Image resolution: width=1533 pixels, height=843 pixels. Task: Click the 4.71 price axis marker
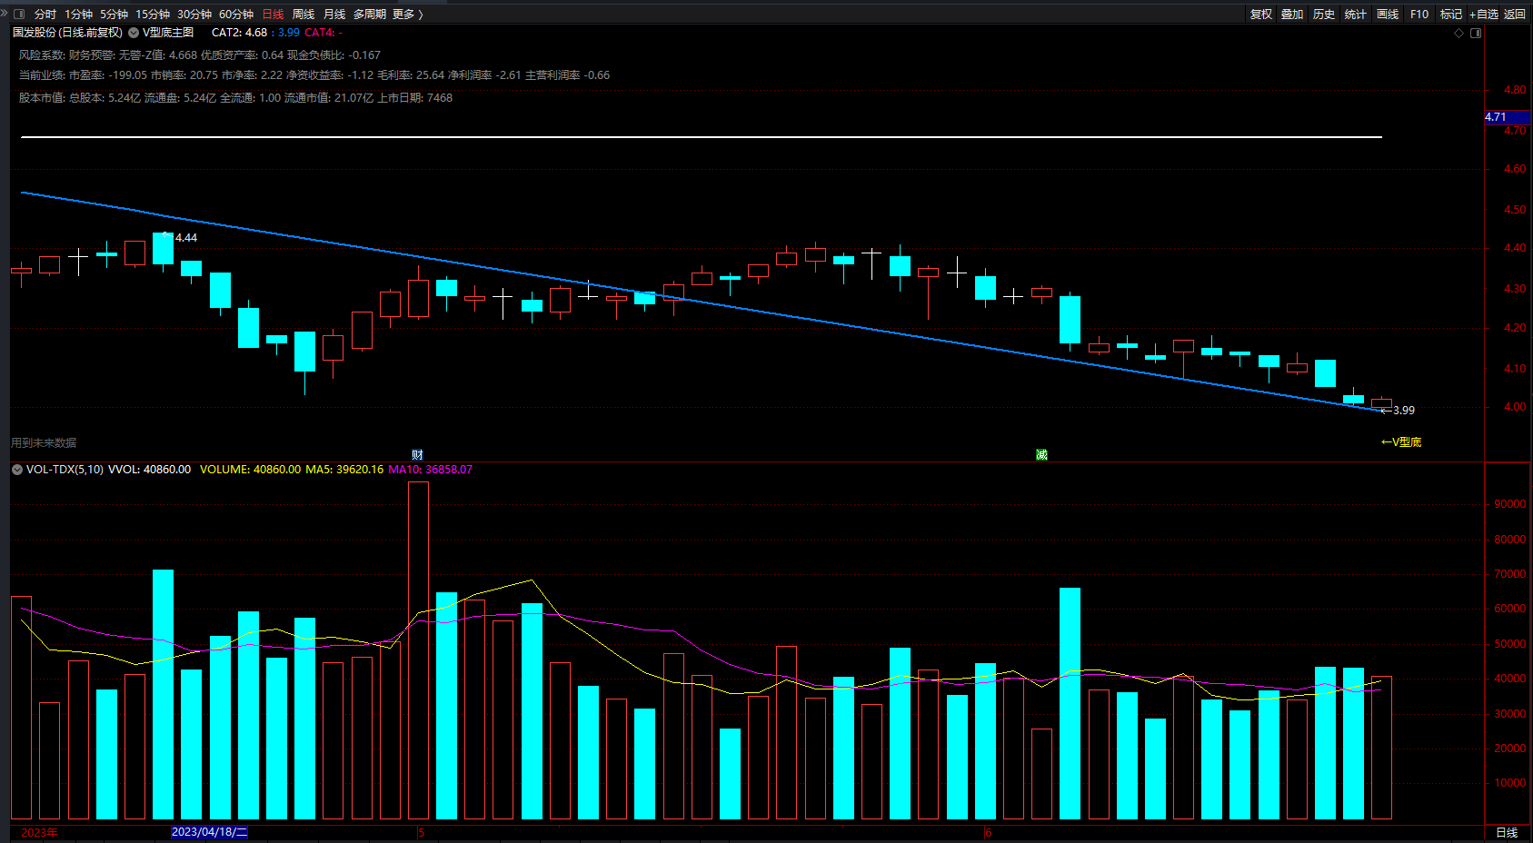coord(1507,117)
